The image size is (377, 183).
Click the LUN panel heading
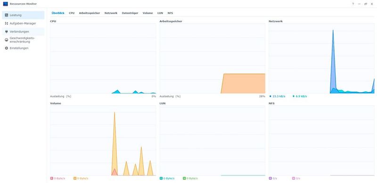(x=163, y=103)
